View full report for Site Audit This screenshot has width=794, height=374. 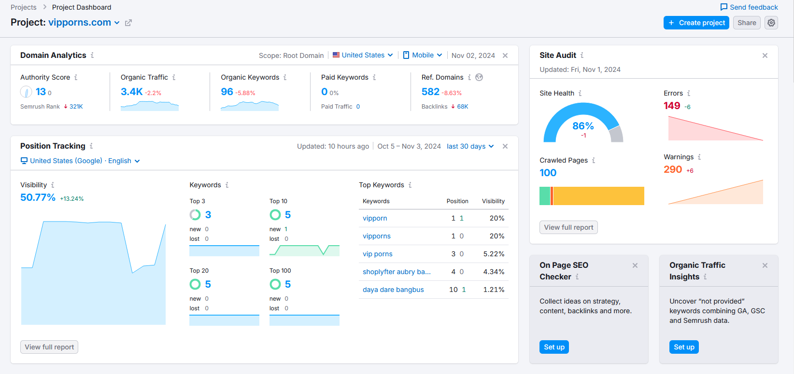click(568, 227)
